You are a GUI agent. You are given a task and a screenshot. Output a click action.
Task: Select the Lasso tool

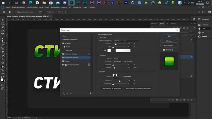3,27
